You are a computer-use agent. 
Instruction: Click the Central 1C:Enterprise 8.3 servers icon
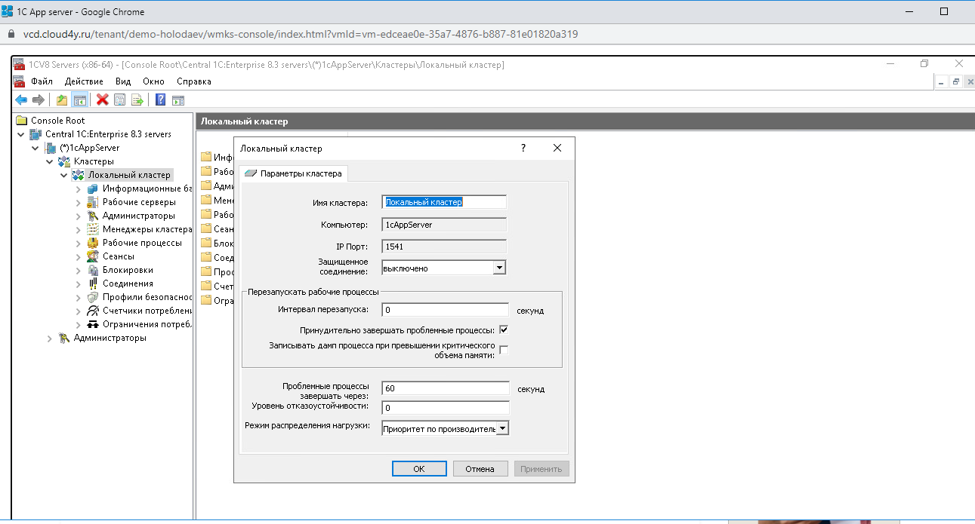[35, 134]
